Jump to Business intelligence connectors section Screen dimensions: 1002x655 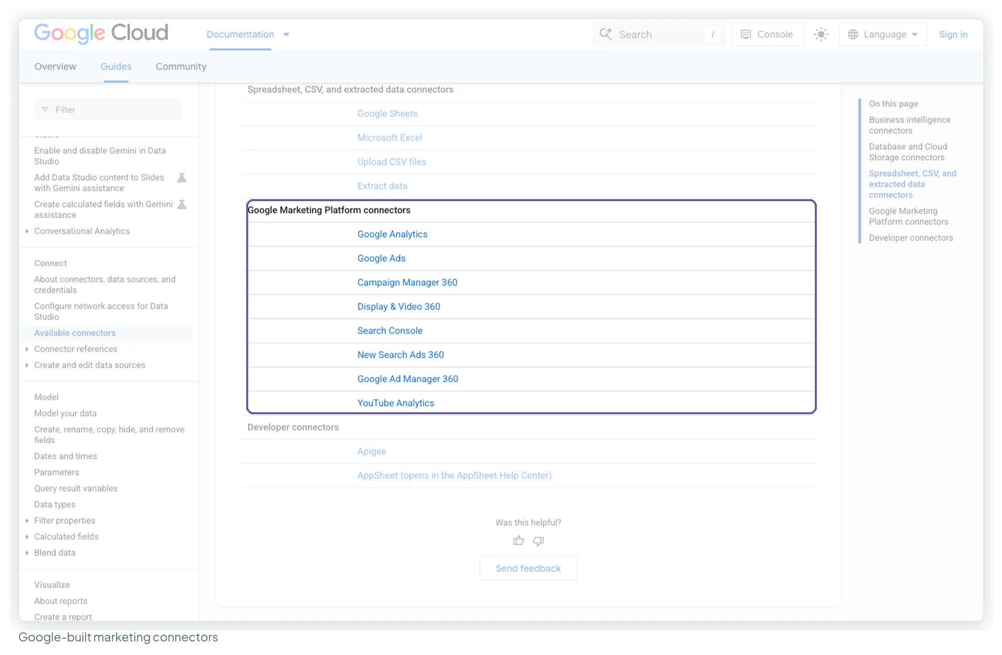click(x=909, y=125)
